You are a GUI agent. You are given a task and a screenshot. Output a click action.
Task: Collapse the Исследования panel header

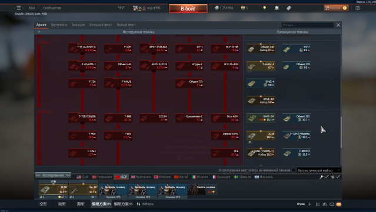53,175
